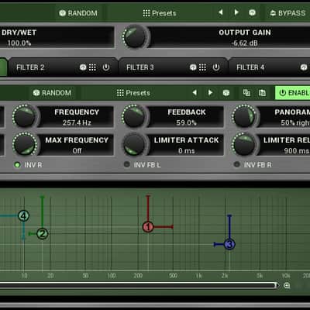Click the FEEDBACK 59.0% value field
The width and height of the screenshot is (310, 310).
tap(186, 117)
